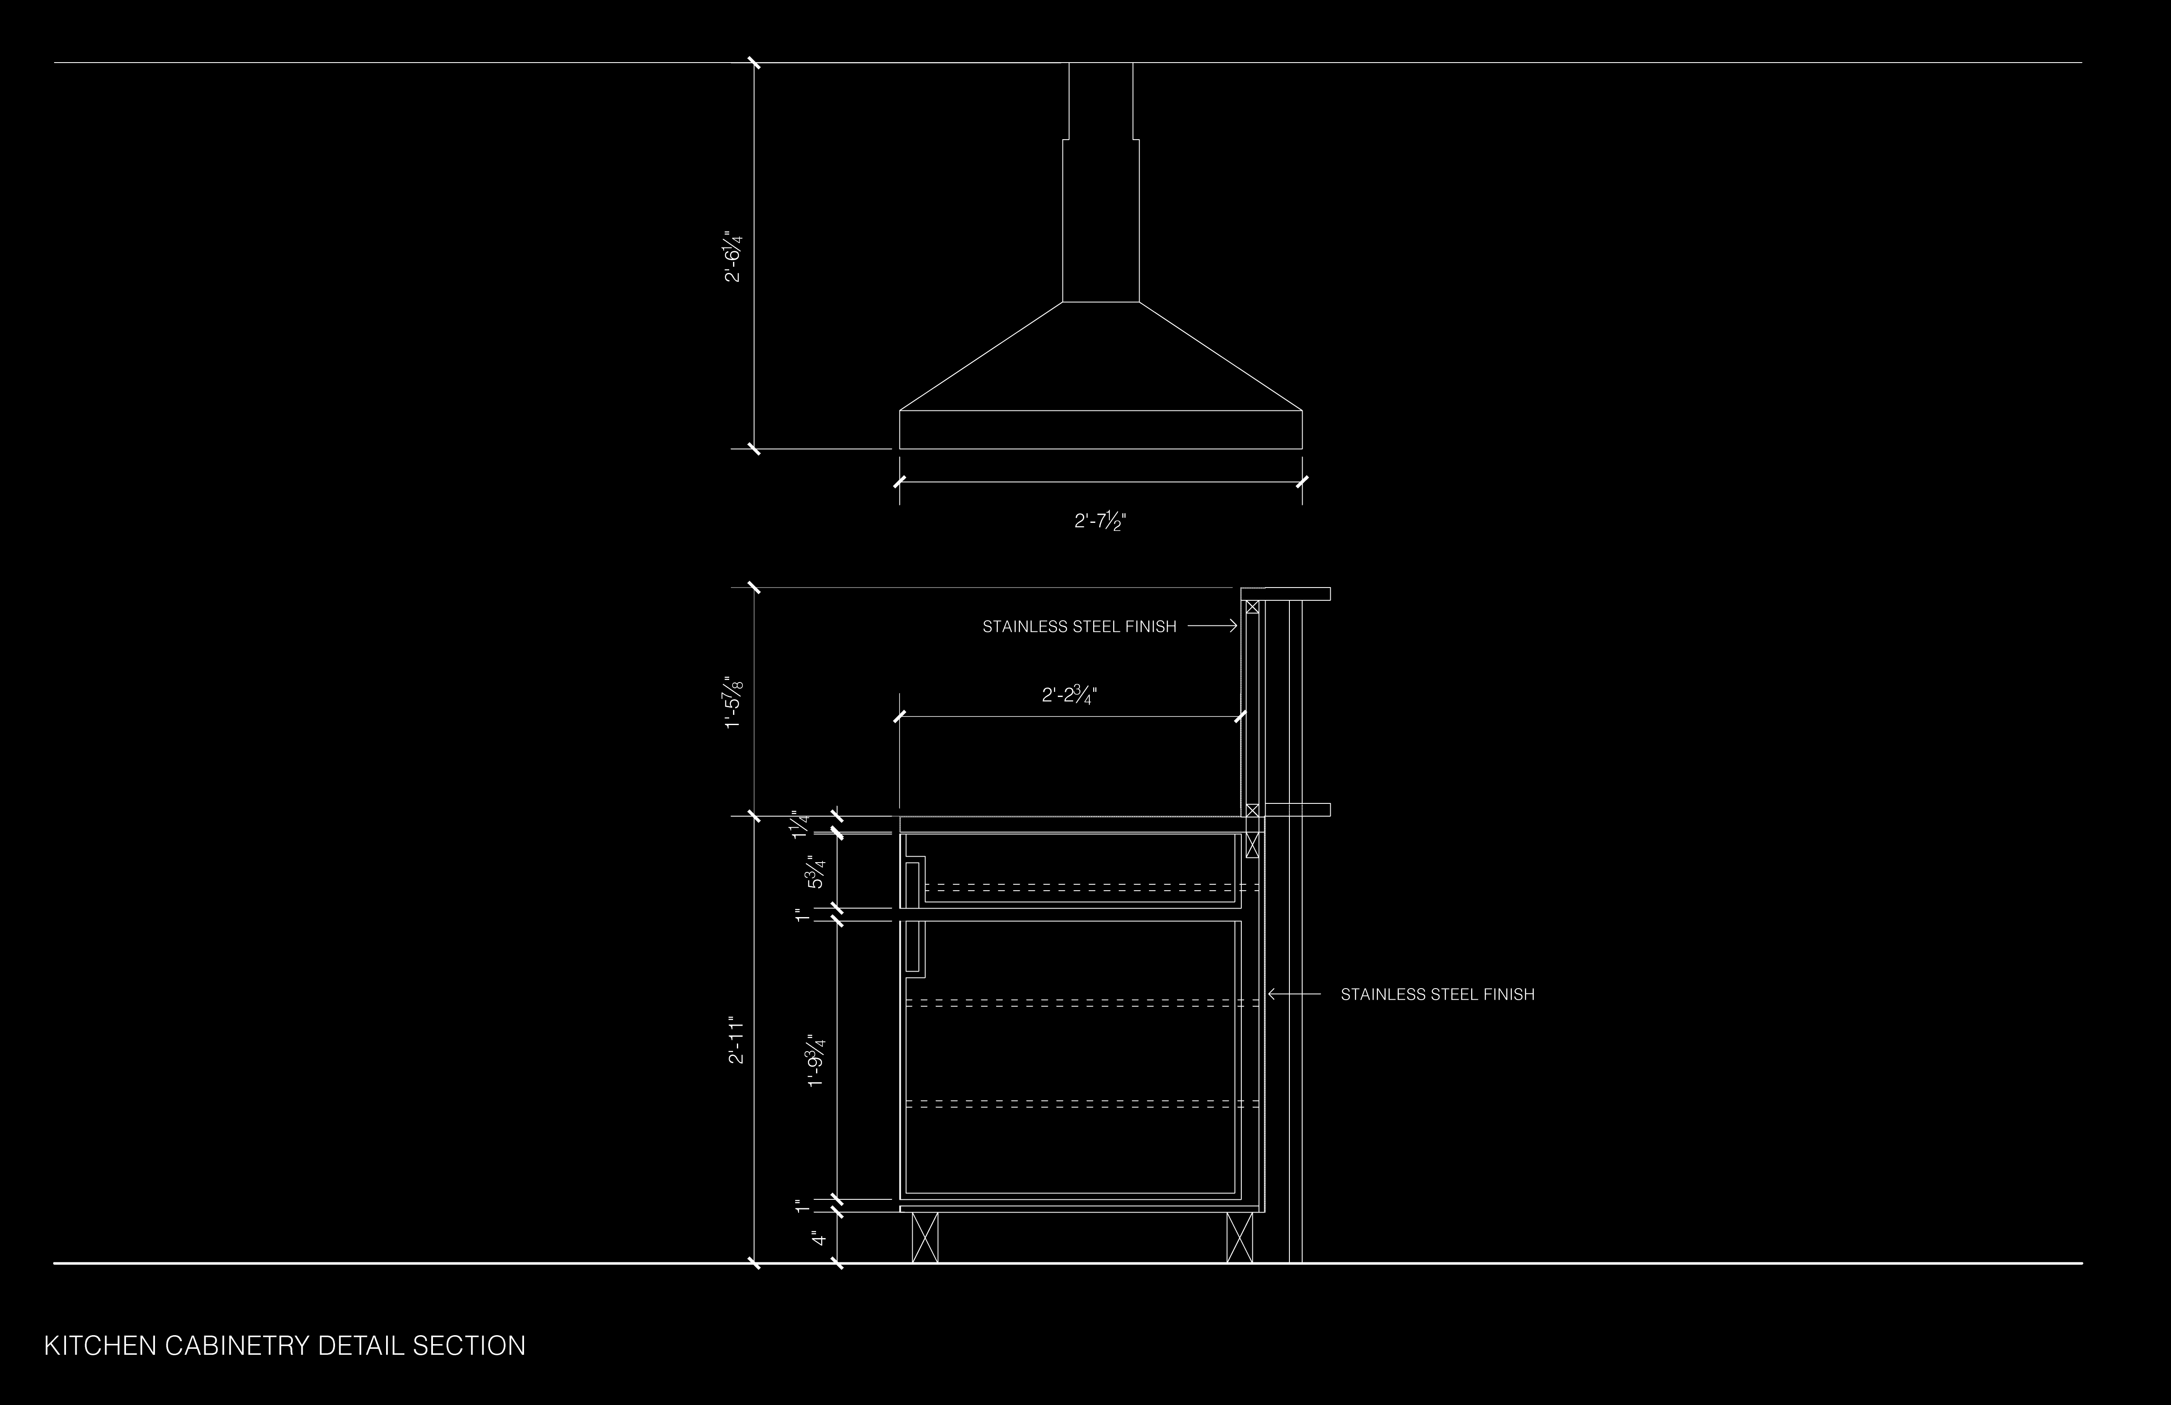Click the 2'-11" overall cabinet height dimension
The image size is (2171, 1405).
point(737,1039)
